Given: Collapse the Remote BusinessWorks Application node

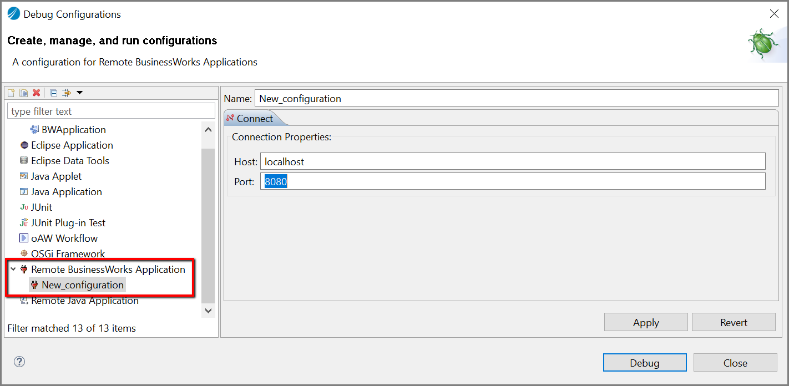Looking at the screenshot, I should 13,270.
